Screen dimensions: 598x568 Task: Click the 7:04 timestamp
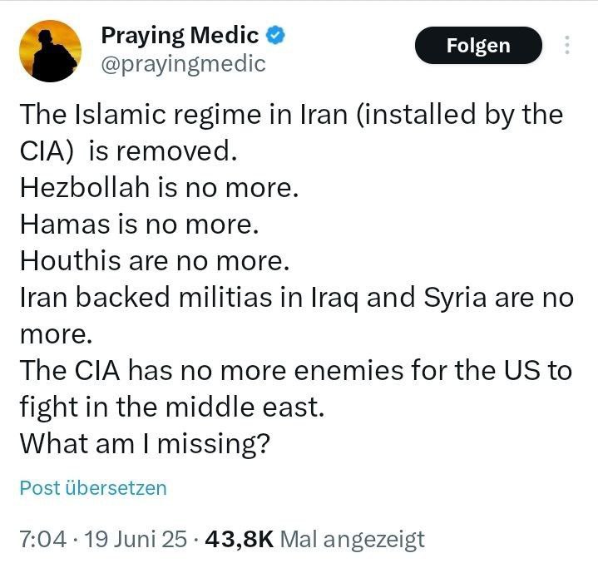click(42, 539)
